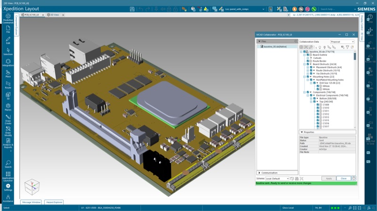Uncheck the baseline_00.idx root checkbox
The width and height of the screenshot is (377, 211).
pos(304,52)
